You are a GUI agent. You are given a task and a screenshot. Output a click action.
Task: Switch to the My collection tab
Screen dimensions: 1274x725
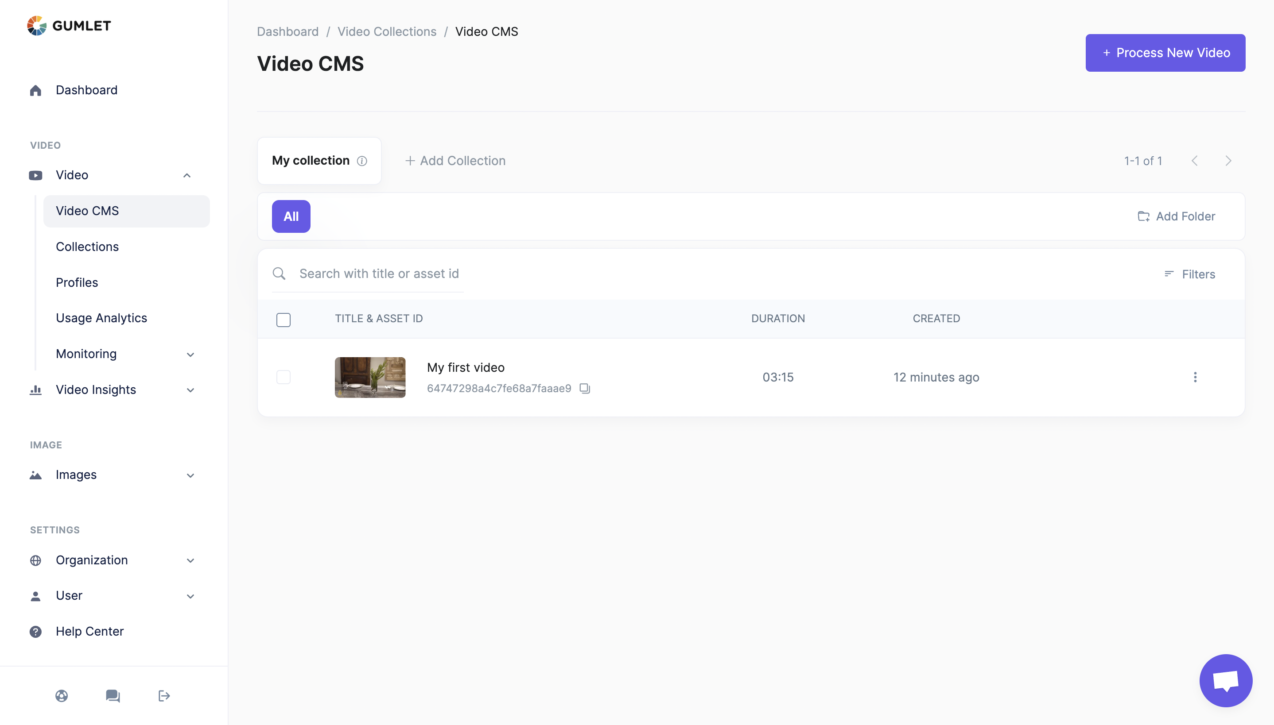coord(311,161)
